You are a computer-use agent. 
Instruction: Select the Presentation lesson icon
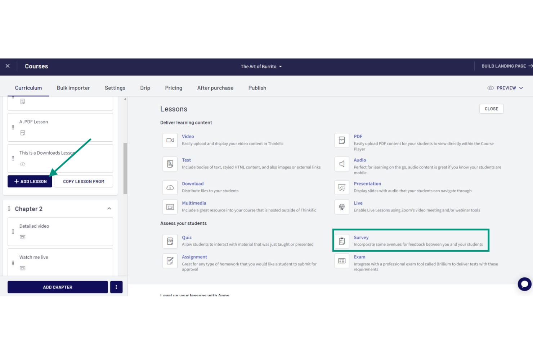[x=341, y=187]
